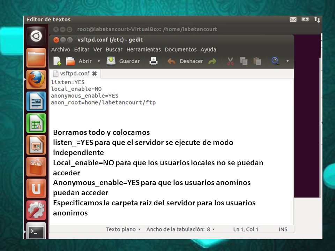Click the local_enable=NO line
Screen dimensions: 335x251
click(x=76, y=89)
